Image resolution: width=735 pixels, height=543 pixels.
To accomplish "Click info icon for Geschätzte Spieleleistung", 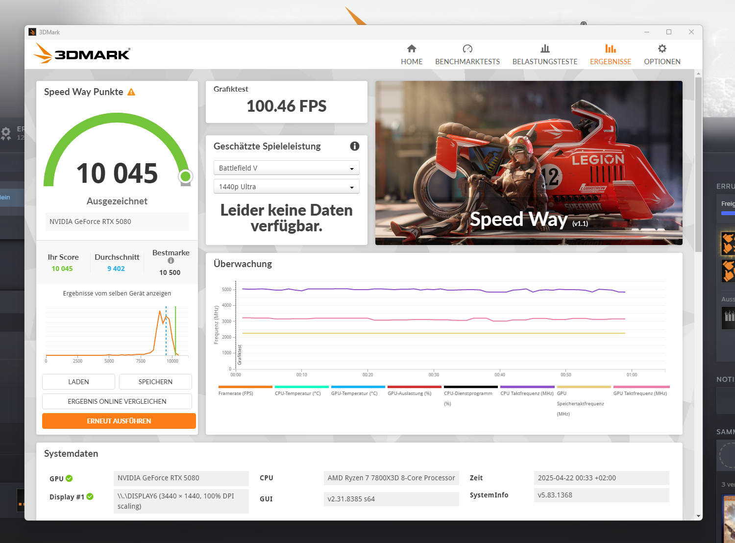I will coord(355,146).
